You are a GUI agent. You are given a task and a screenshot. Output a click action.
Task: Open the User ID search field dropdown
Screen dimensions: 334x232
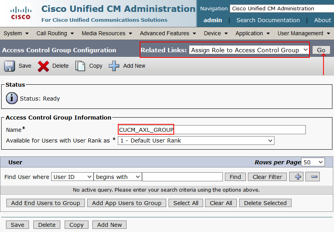[72, 177]
